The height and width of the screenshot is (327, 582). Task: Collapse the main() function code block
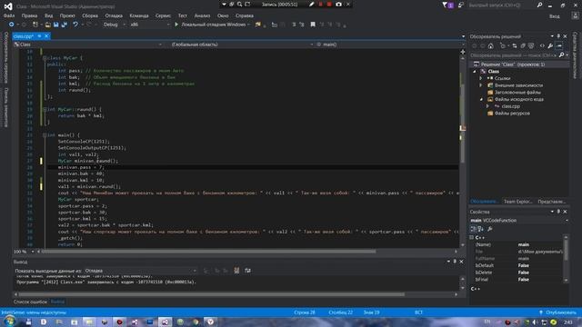45,135
